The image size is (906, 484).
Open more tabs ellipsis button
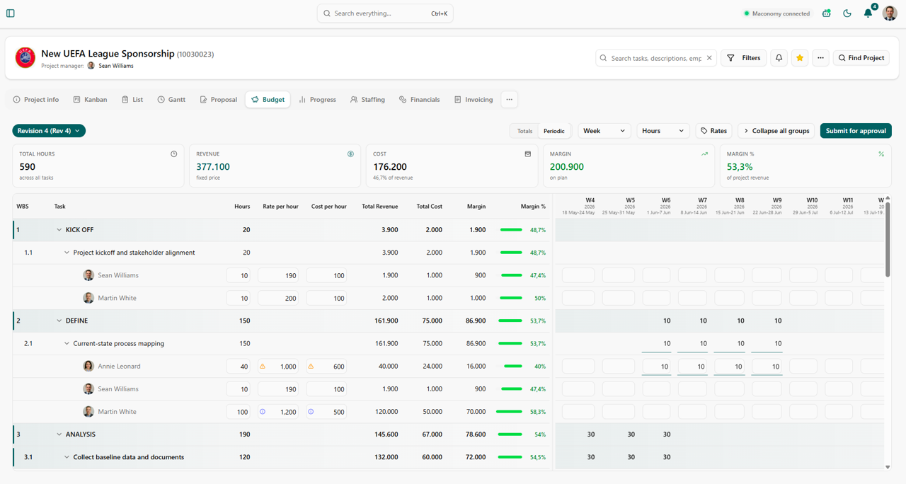pyautogui.click(x=509, y=100)
